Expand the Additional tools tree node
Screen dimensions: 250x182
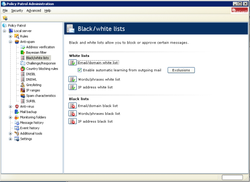click(x=10, y=133)
